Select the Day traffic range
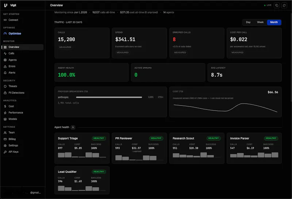Screen dimensions: 292x199 248,22
